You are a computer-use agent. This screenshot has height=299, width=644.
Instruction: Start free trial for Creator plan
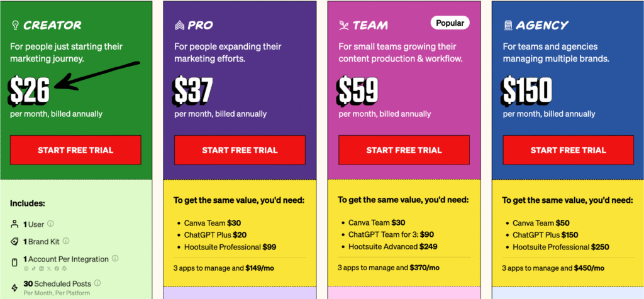pyautogui.click(x=75, y=150)
